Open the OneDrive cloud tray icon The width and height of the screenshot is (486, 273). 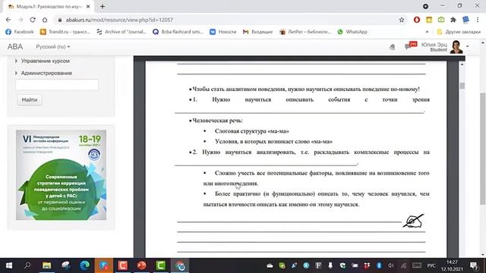tap(270, 265)
